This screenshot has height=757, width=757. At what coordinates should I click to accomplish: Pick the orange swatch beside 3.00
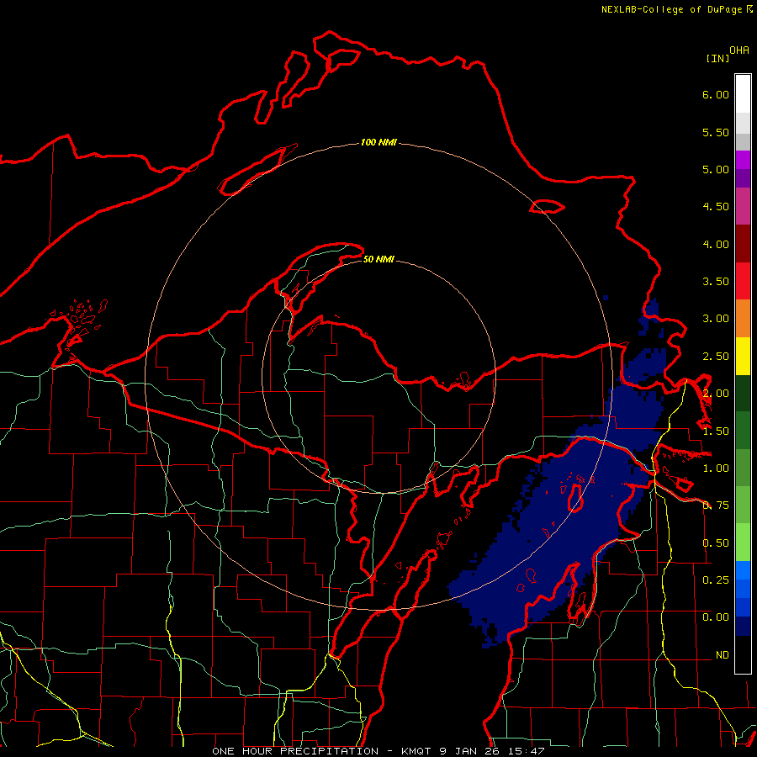point(743,319)
